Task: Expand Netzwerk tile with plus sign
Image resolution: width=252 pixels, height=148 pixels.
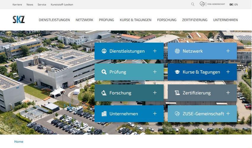Action: (228, 51)
